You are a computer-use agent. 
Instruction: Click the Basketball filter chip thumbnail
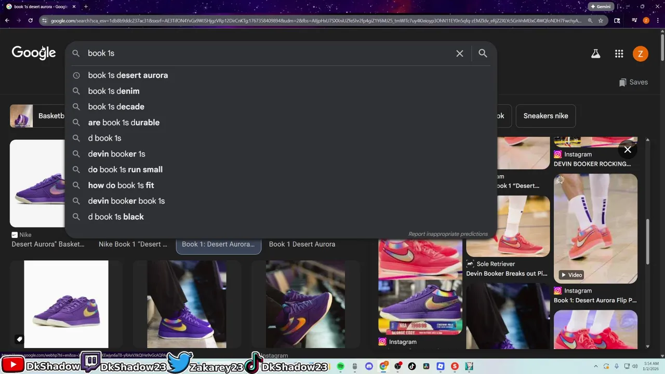coord(21,116)
